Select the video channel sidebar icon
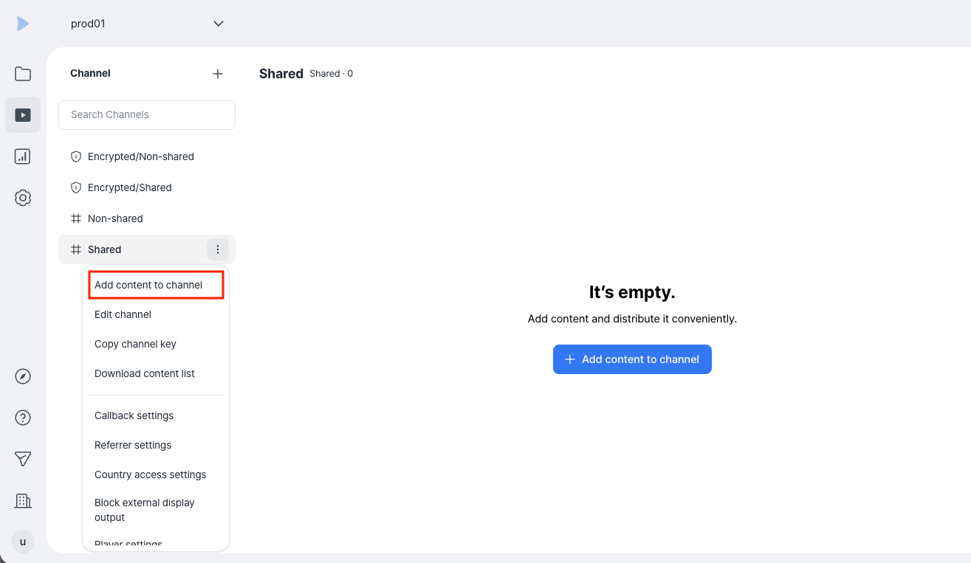This screenshot has height=563, width=971. pos(23,115)
